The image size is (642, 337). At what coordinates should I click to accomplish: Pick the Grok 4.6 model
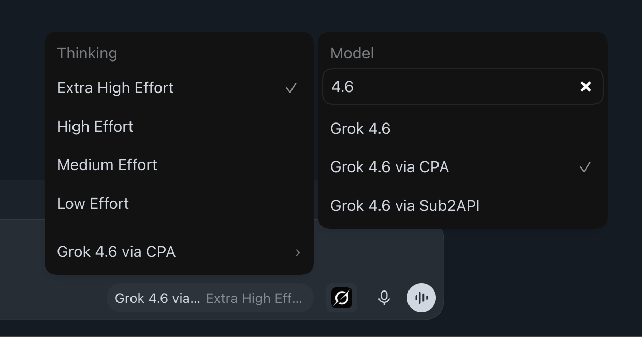(x=463, y=129)
